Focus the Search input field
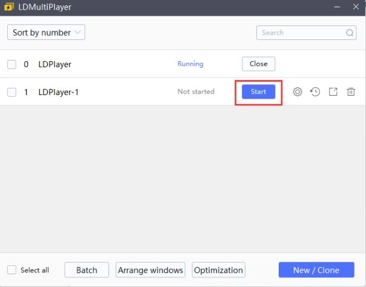Image resolution: width=366 pixels, height=287 pixels. click(301, 33)
